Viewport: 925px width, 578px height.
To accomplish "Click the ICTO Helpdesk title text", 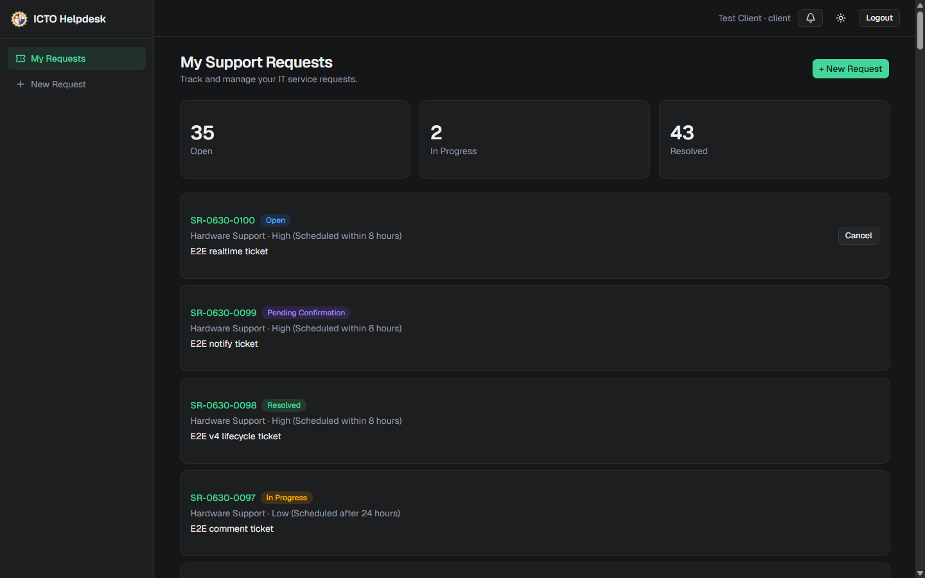I will coord(69,19).
